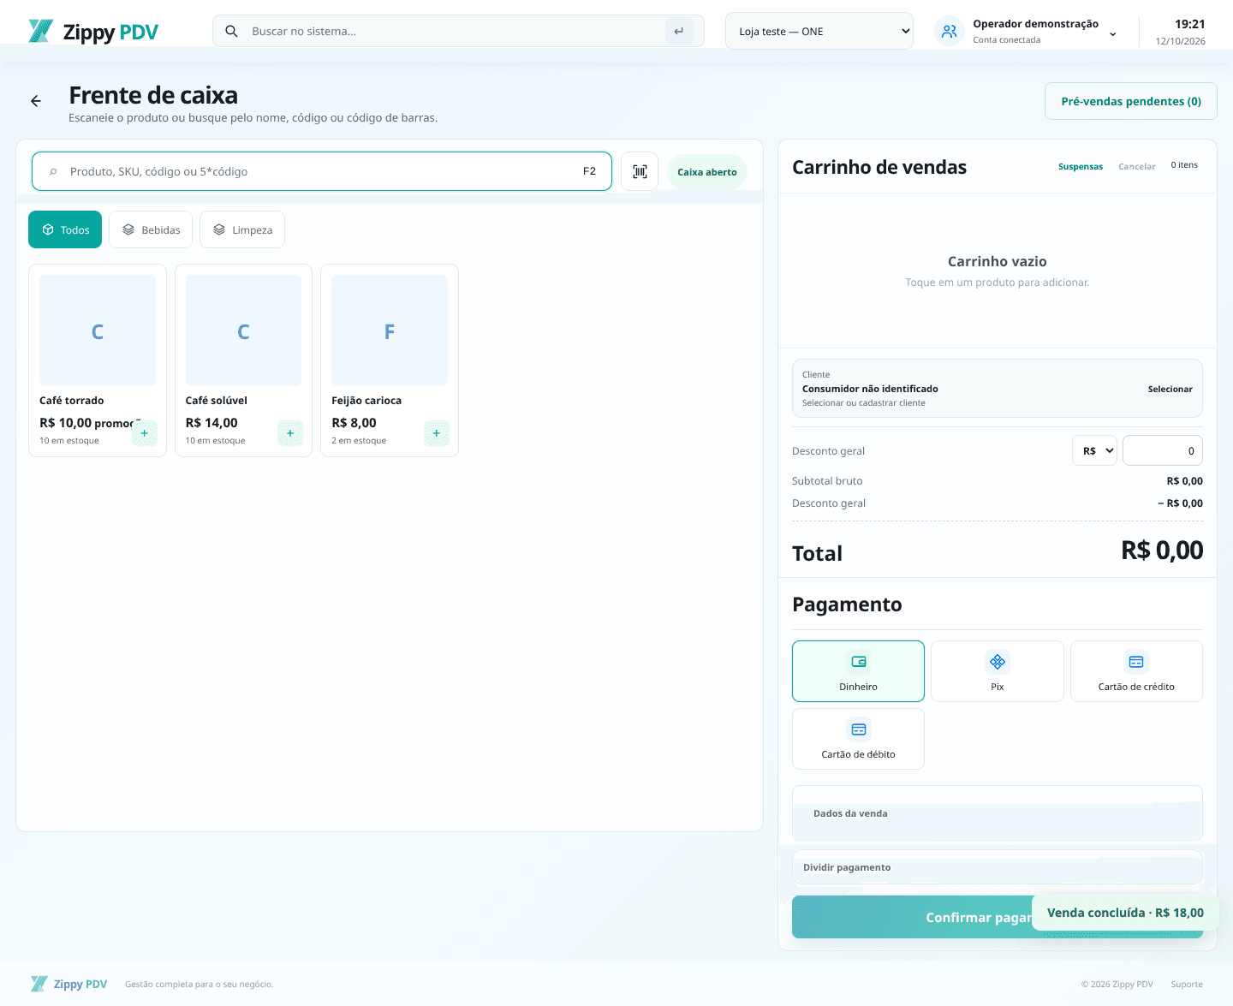
Task: Switch to the Bebidas category
Action: click(151, 229)
